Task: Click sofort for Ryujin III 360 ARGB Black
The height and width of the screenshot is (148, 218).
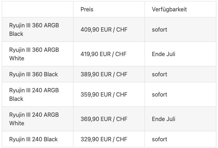Action: (159, 29)
